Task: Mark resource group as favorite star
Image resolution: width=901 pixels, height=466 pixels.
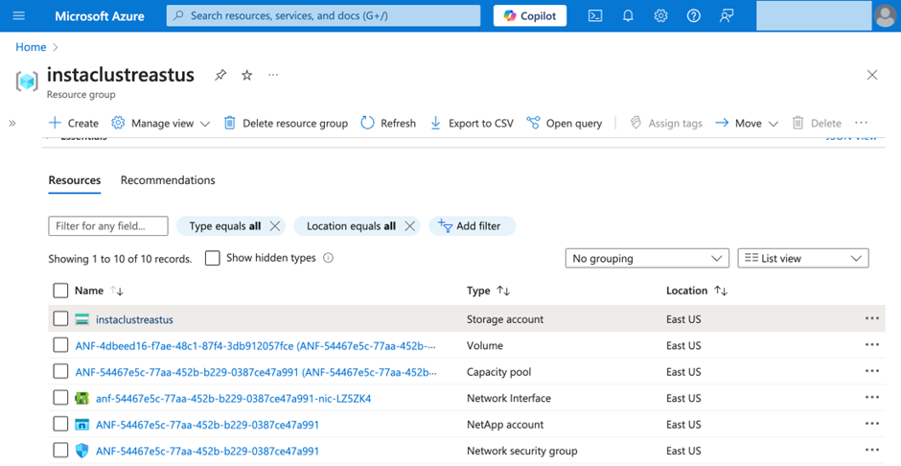Action: click(x=246, y=76)
